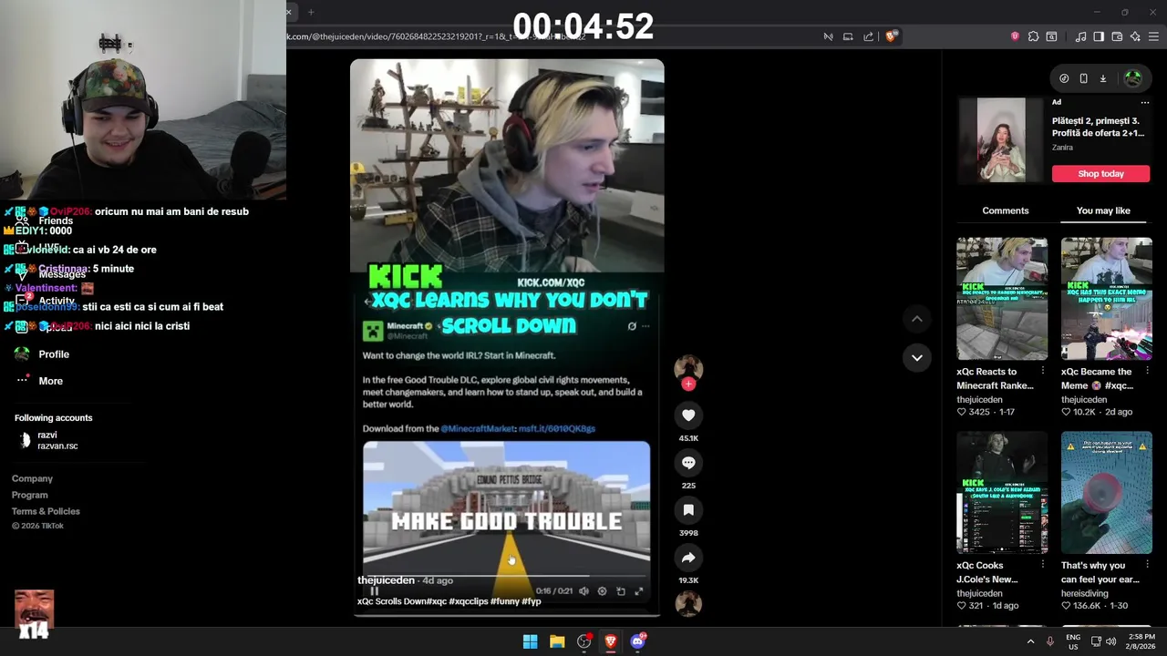The height and width of the screenshot is (656, 1167).
Task: Show hidden system tray icons
Action: pyautogui.click(x=1031, y=641)
